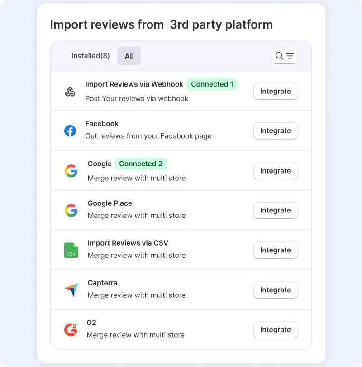
Task: Click the Google Place logo icon
Action: 71,210
